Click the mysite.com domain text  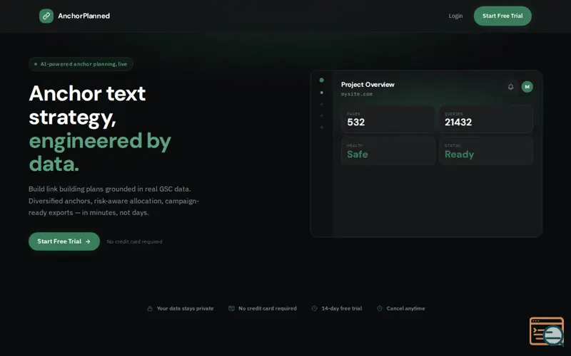point(356,94)
